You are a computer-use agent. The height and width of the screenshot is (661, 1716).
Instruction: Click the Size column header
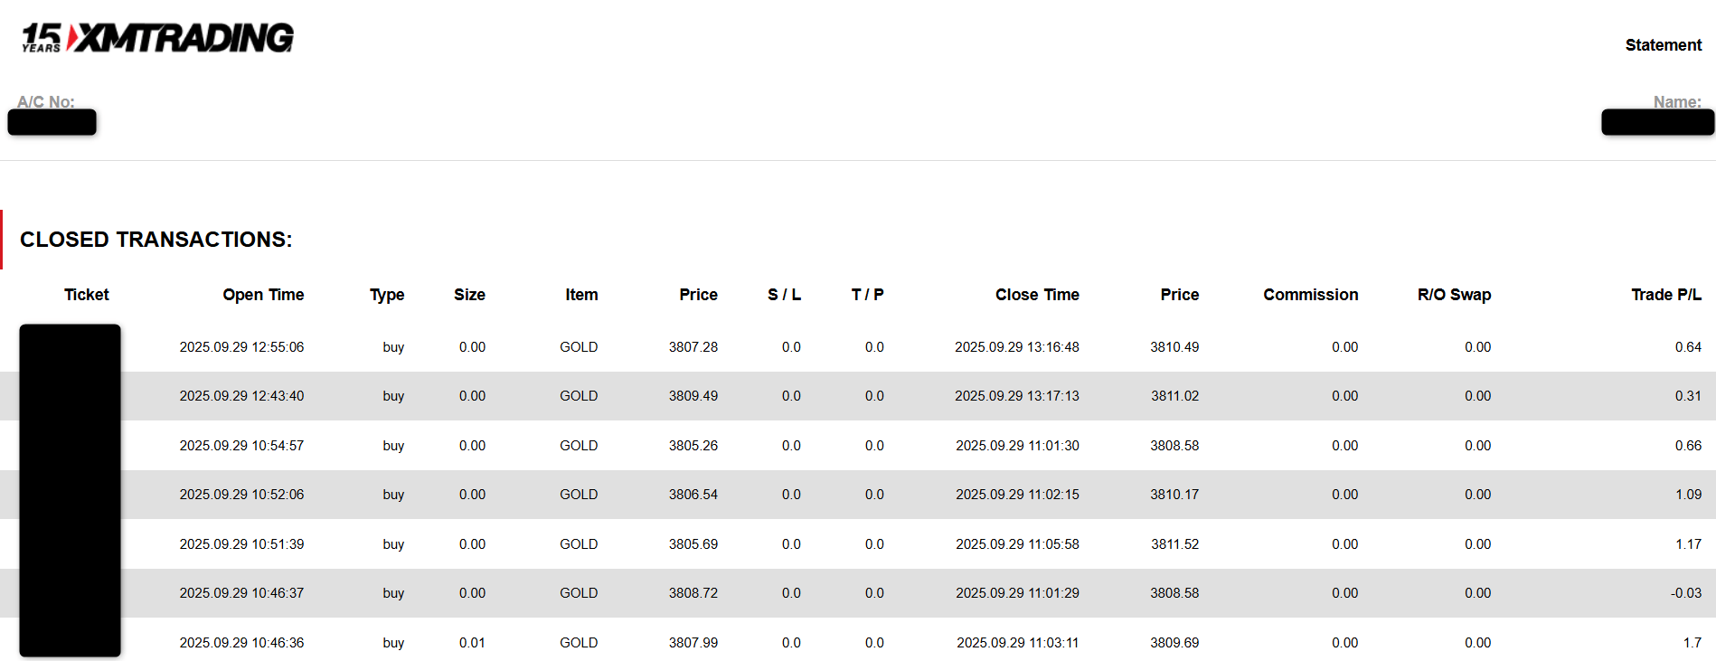[469, 295]
